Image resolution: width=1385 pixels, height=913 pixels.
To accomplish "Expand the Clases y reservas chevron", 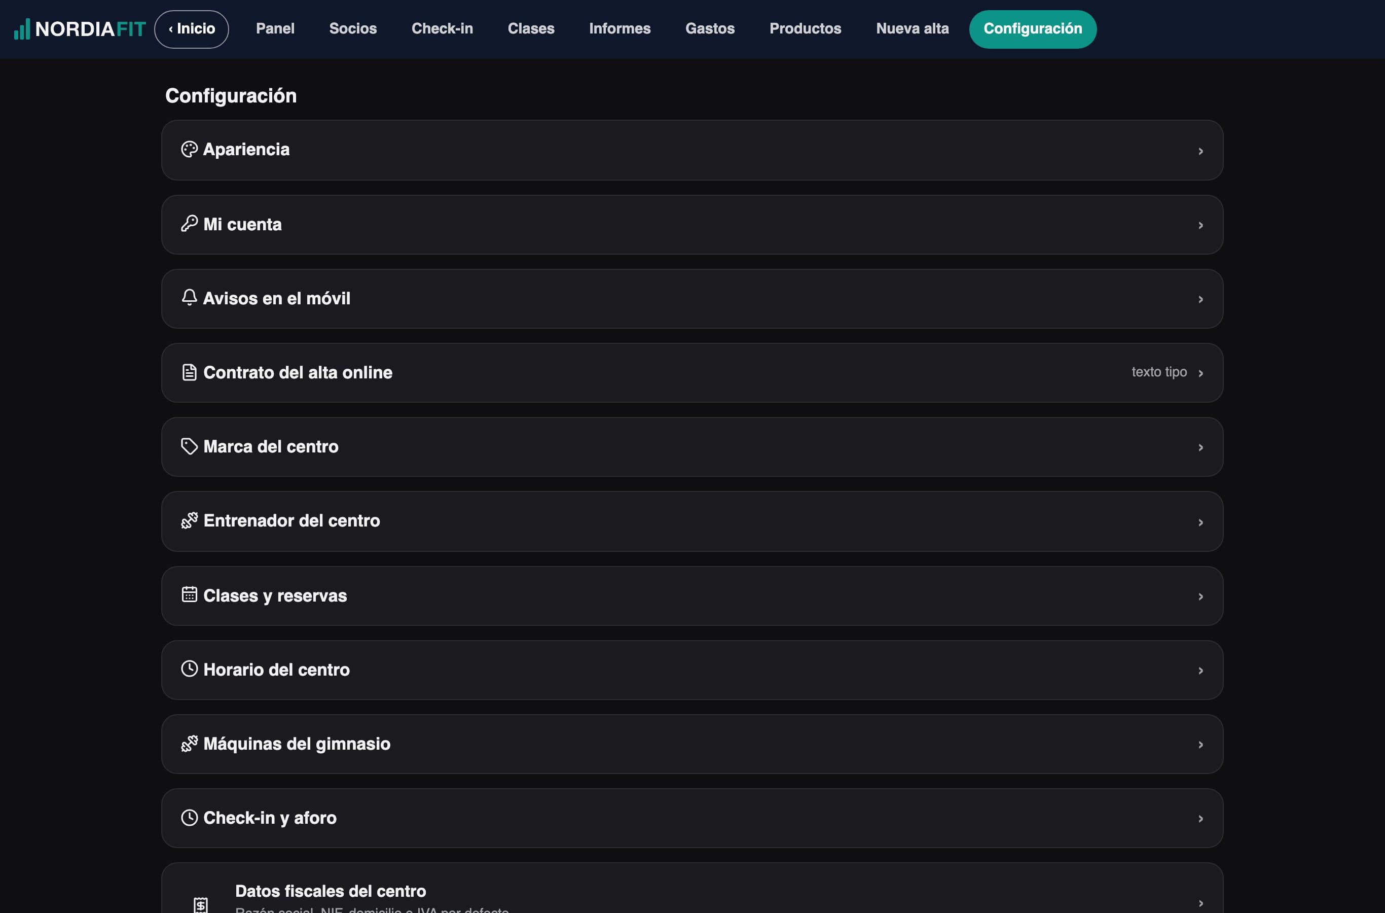I will click(1200, 596).
